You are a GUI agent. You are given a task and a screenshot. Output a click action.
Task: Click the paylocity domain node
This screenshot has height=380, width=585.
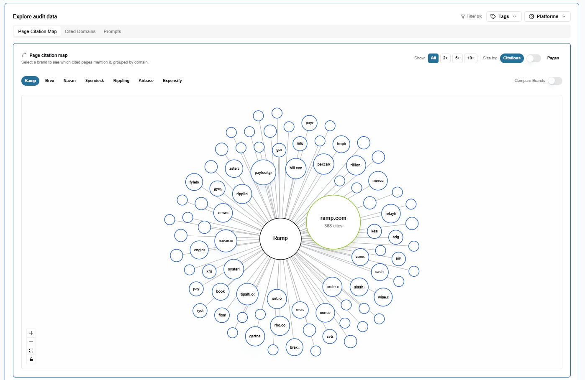[x=263, y=172]
